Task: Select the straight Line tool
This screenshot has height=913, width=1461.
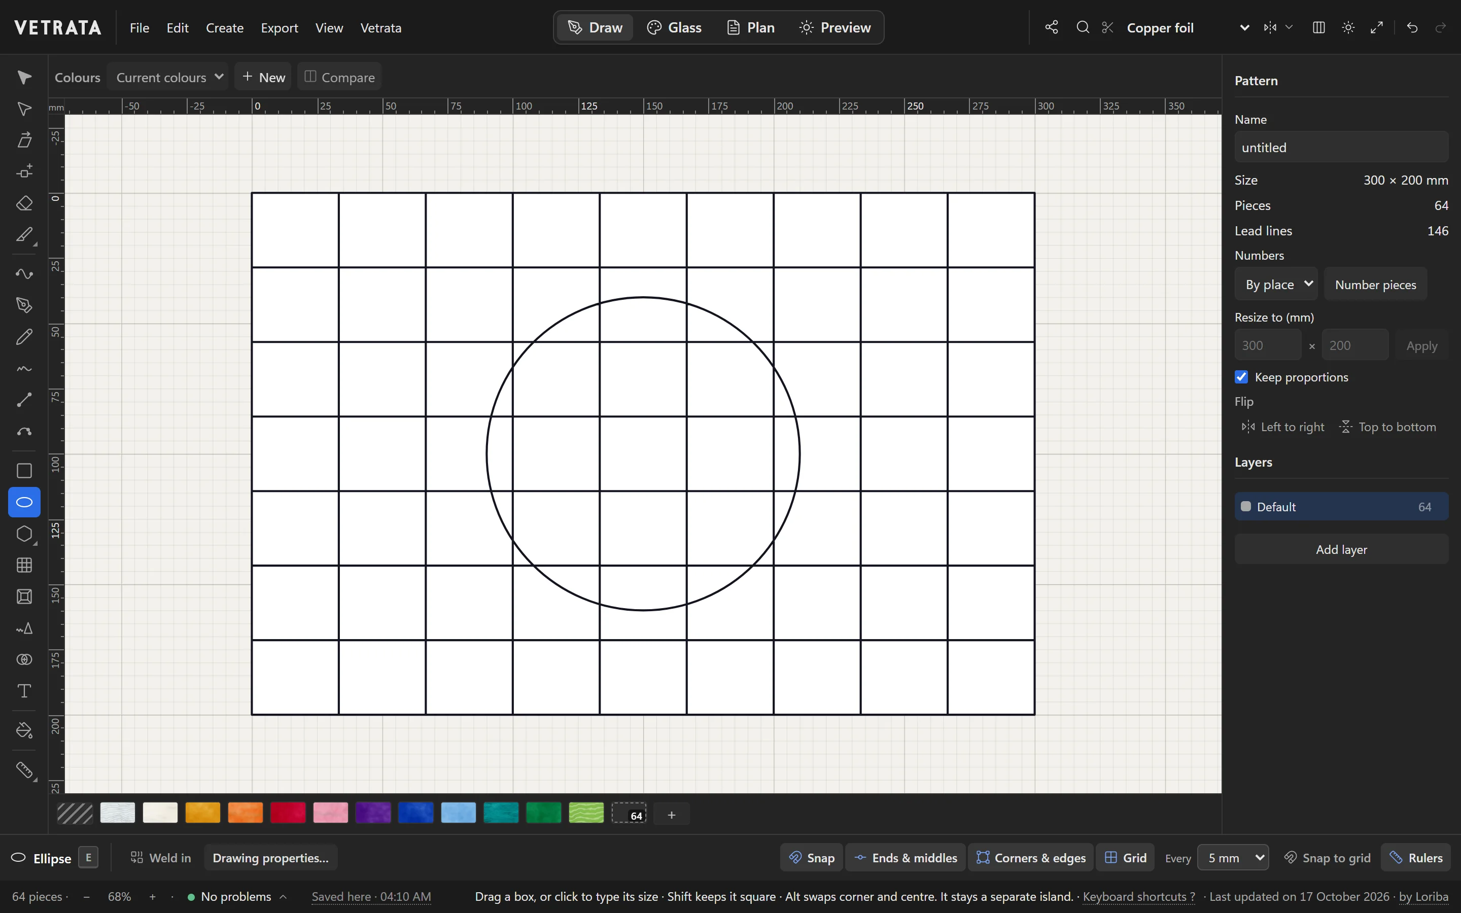Action: click(24, 400)
